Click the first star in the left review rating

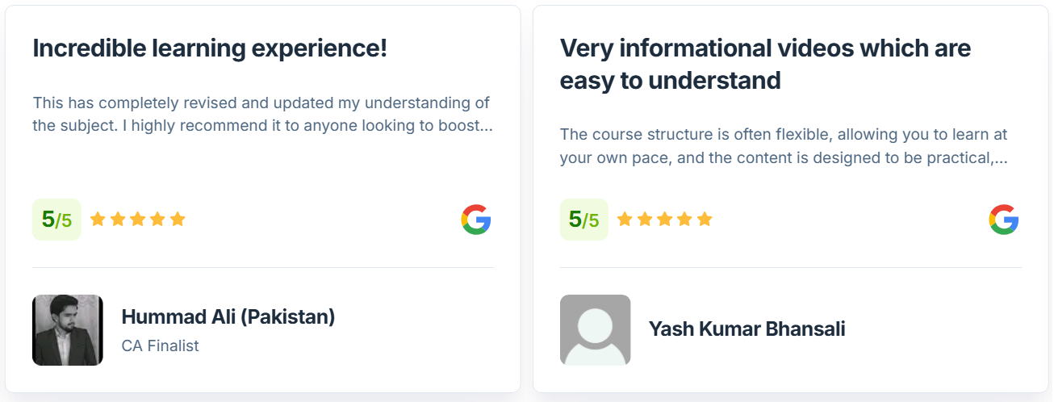pos(98,219)
